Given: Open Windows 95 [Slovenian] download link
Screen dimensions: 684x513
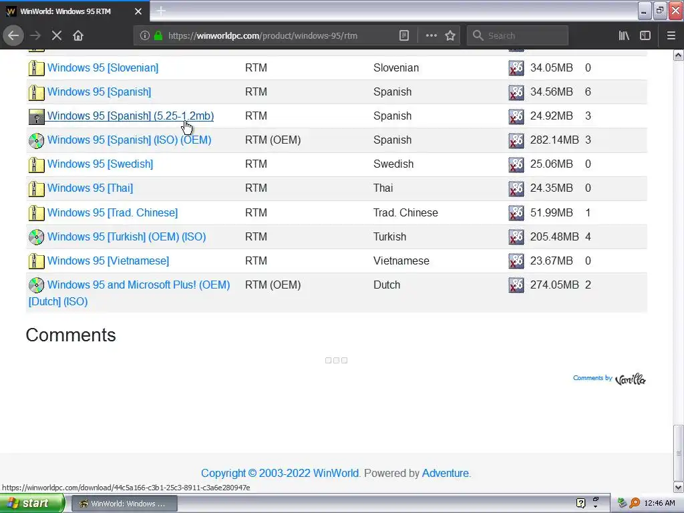Looking at the screenshot, I should (102, 67).
